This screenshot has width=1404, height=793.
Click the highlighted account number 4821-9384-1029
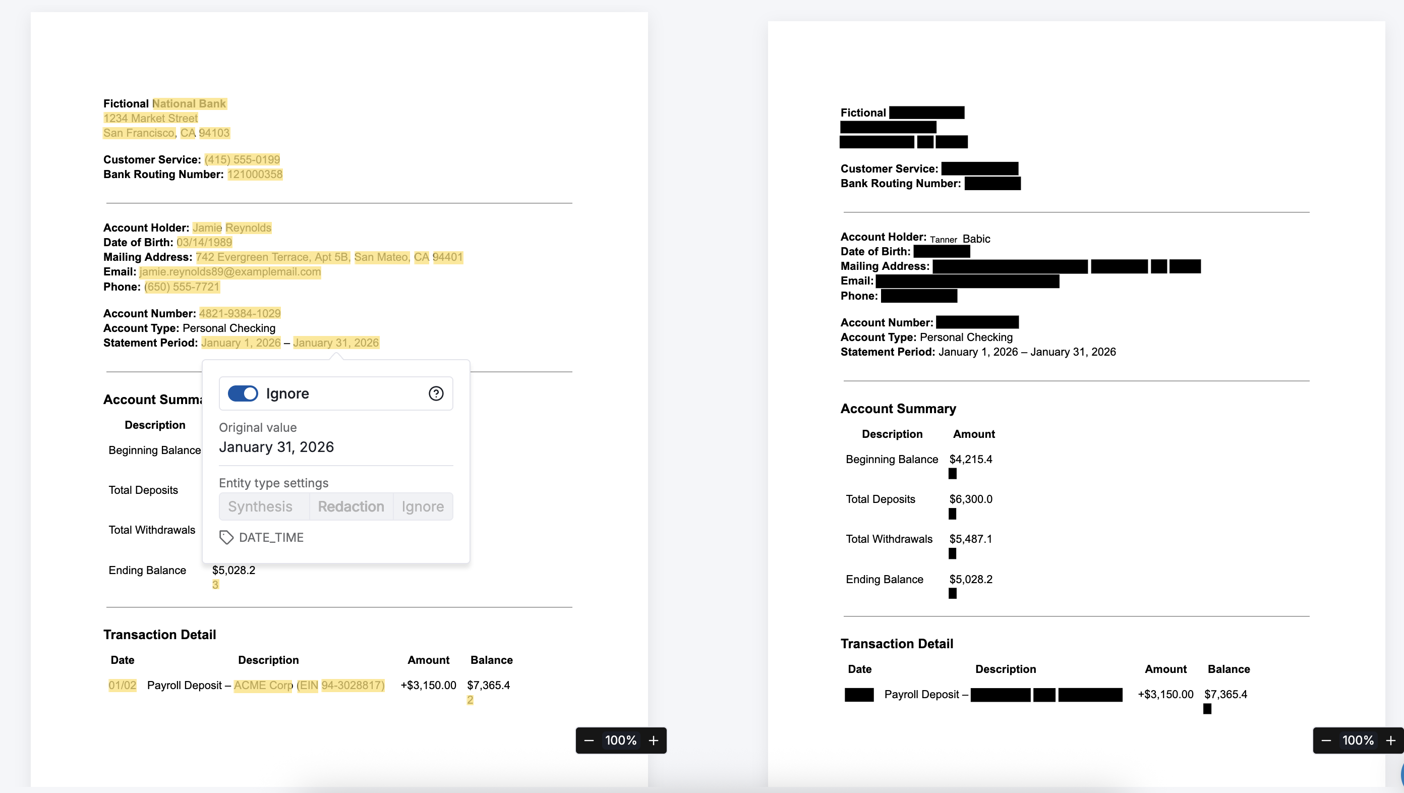(x=240, y=313)
